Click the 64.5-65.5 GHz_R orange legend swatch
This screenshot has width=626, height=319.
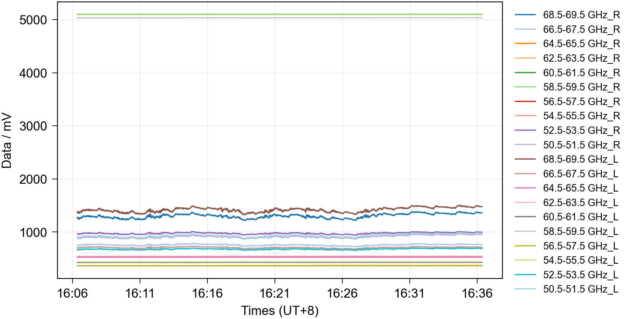[525, 44]
